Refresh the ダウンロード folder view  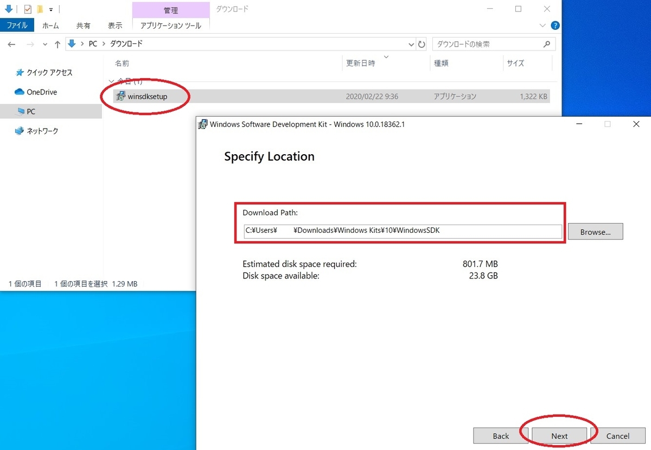(x=422, y=44)
